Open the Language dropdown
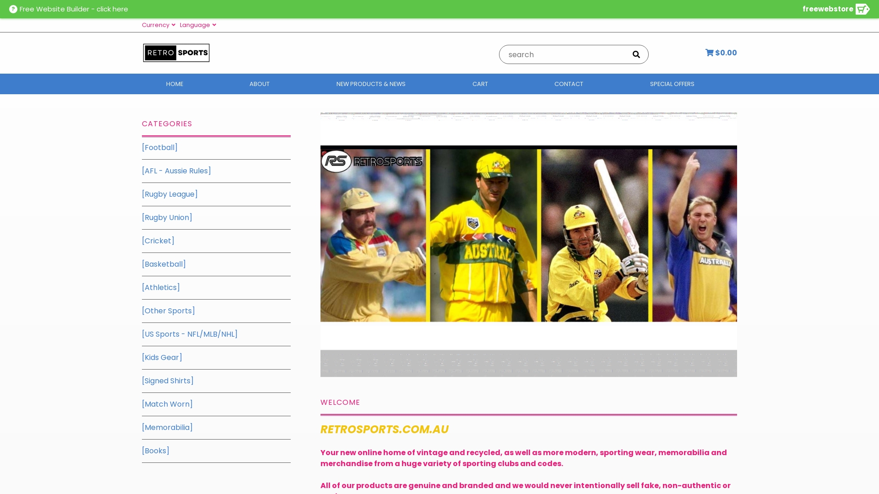This screenshot has width=879, height=494. click(x=198, y=25)
